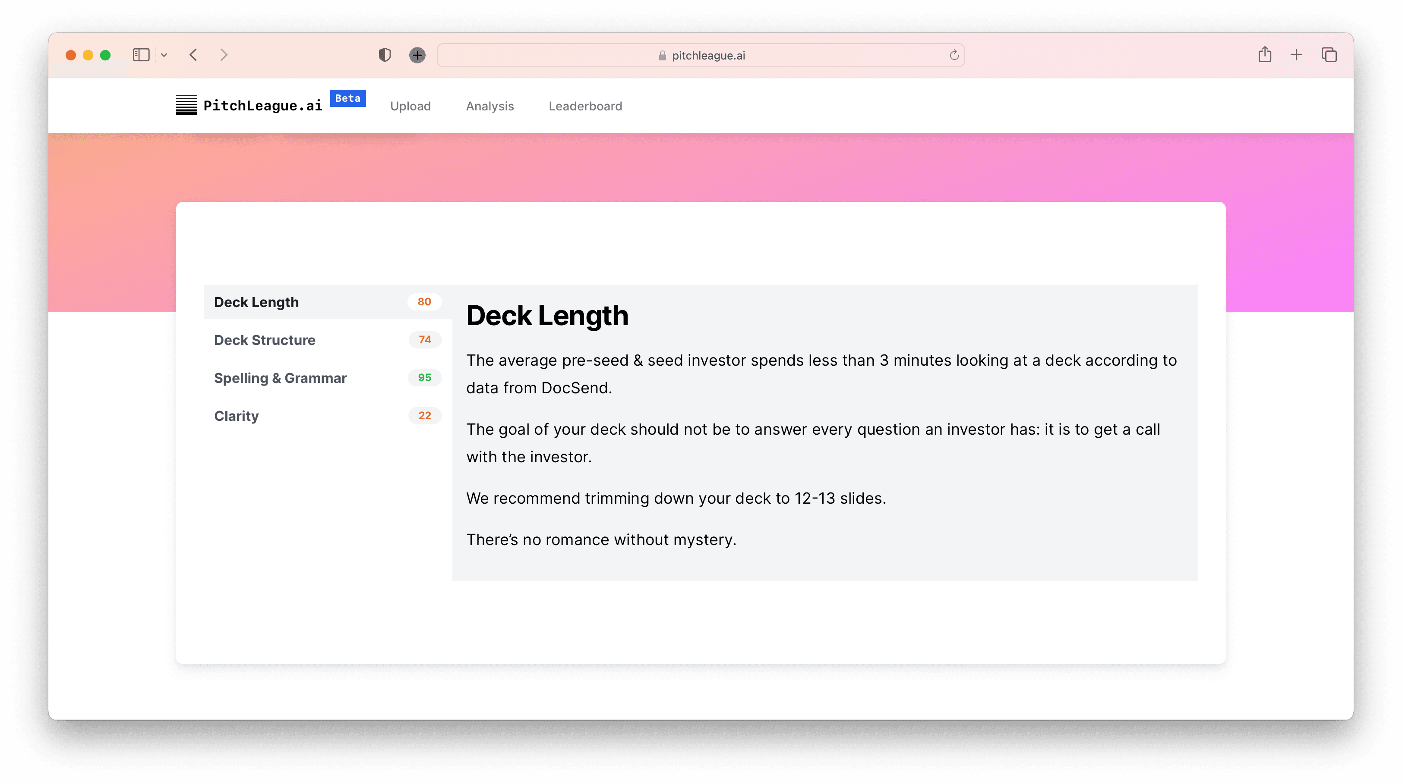Maximize the window with green button
This screenshot has width=1402, height=784.
pos(106,55)
